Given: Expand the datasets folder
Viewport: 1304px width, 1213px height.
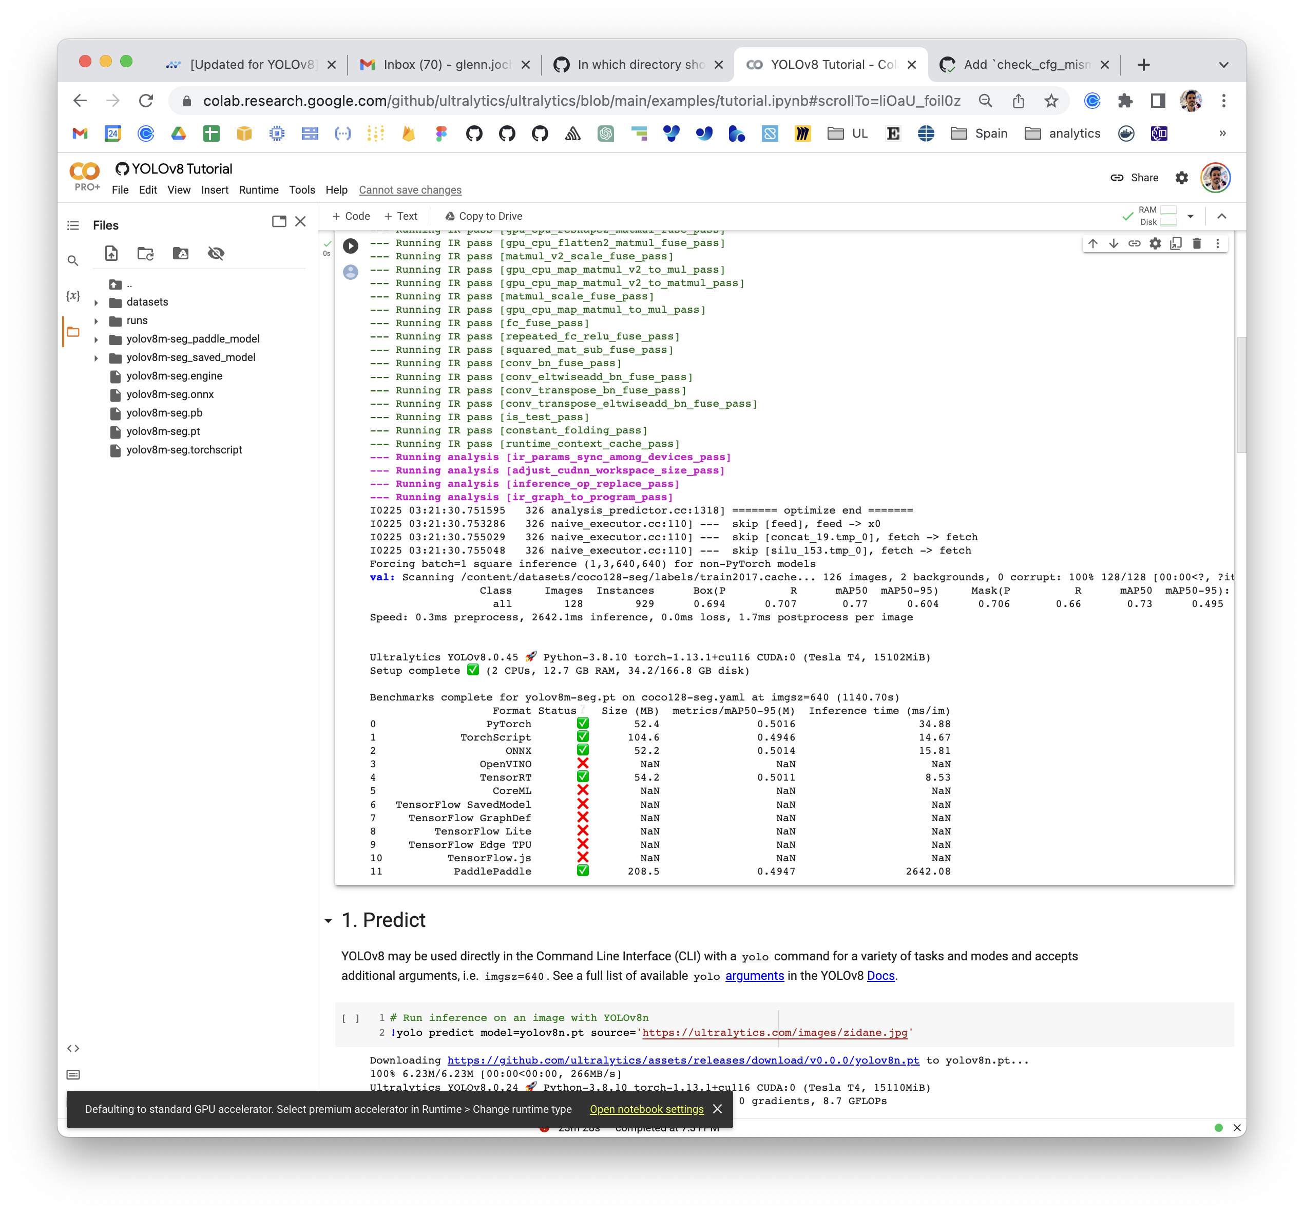Looking at the screenshot, I should click(x=97, y=302).
